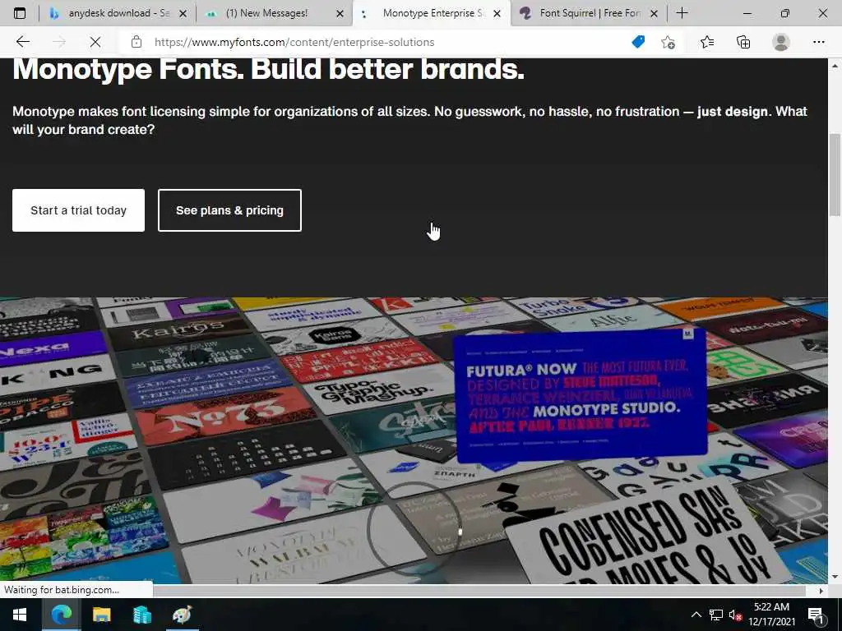Viewport: 842px width, 631px height.
Task: View site information lock icon
Action: coord(136,42)
